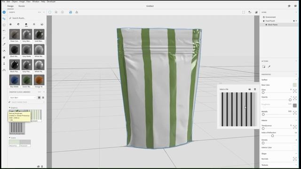Pick the Dolly camera tool
Image resolution: width=301 pixels, height=169 pixels.
[4, 64]
